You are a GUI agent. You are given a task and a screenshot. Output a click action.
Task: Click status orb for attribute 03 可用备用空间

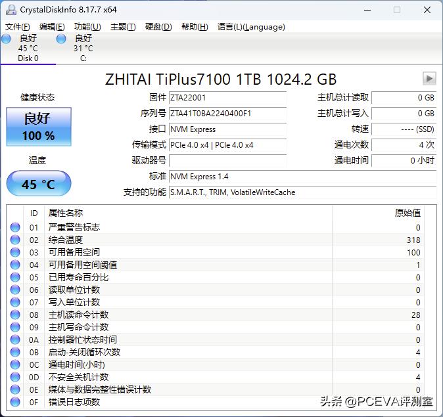(15, 252)
